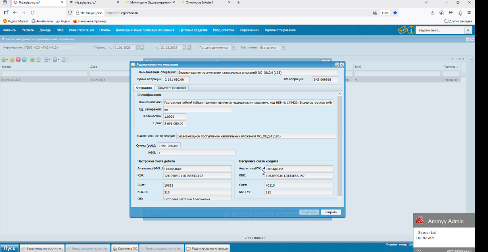Click the green-check post document toolbar icon
Screen dimensions: 488x252
[x=32, y=59]
